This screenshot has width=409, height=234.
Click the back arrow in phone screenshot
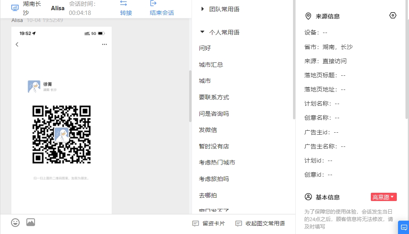click(17, 44)
